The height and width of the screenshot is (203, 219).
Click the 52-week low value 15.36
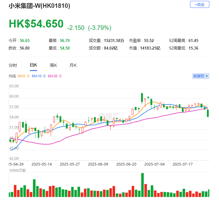(x=193, y=48)
